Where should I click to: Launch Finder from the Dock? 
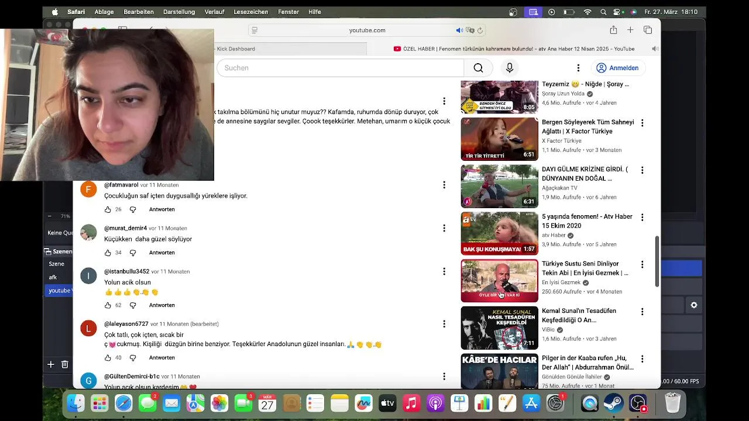(x=75, y=403)
